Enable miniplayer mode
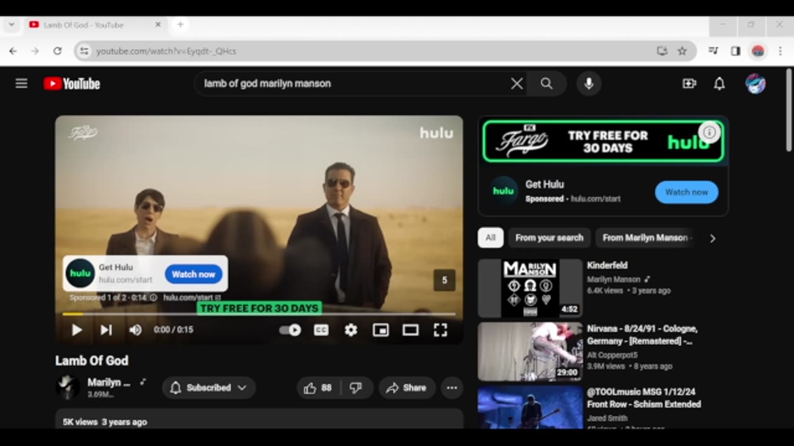The height and width of the screenshot is (446, 794). click(380, 330)
